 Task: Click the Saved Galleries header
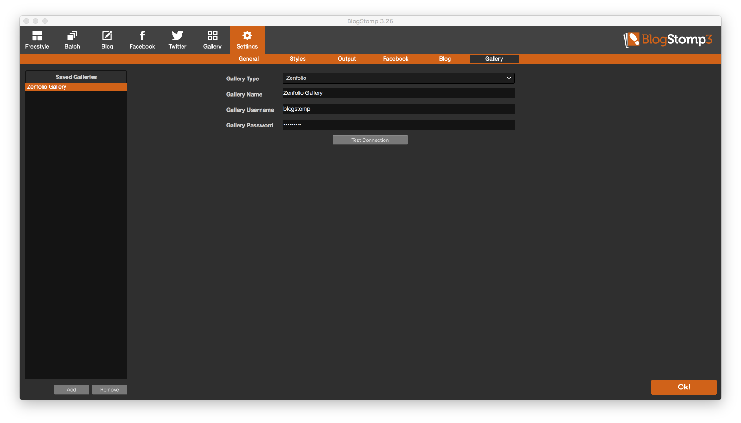point(76,77)
